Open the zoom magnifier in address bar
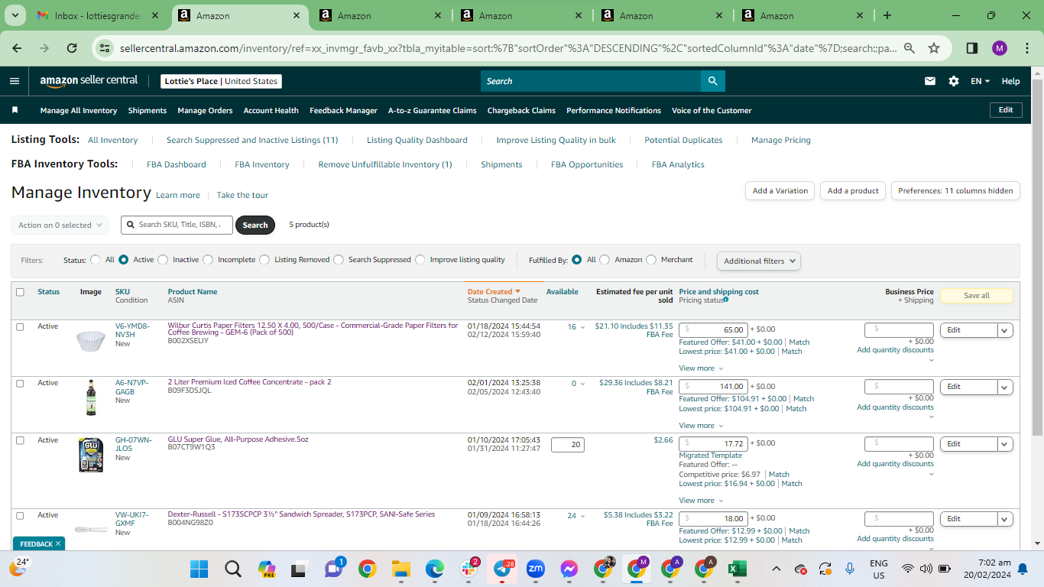1044x587 pixels. tap(909, 48)
